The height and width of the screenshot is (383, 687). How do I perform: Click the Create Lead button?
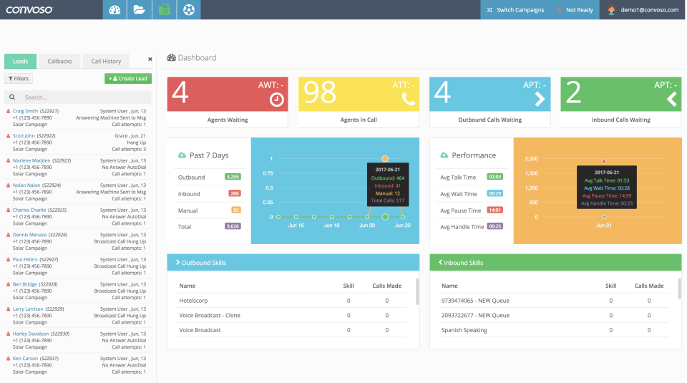128,79
